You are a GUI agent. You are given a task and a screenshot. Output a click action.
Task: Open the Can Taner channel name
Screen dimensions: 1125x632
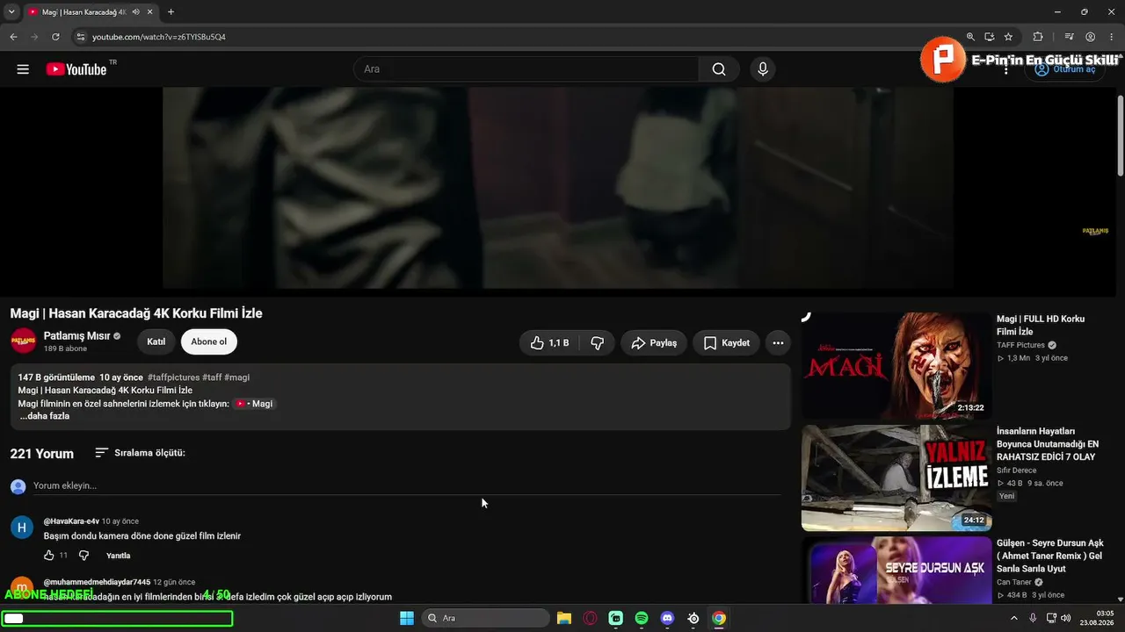pos(1014,582)
